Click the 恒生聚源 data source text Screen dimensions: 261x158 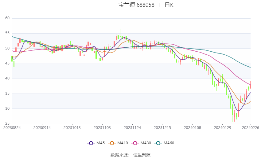tap(142, 155)
